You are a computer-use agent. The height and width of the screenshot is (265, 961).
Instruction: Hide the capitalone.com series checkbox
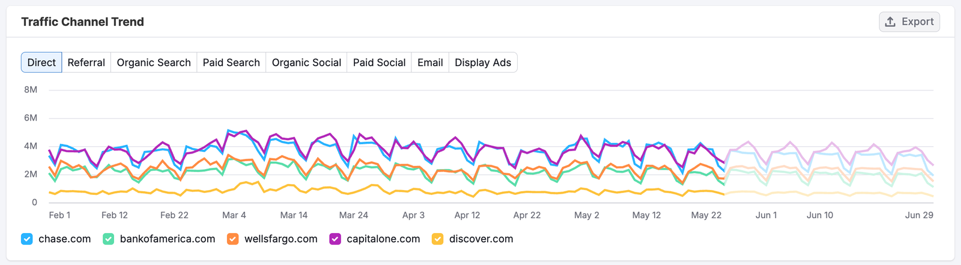pos(335,239)
